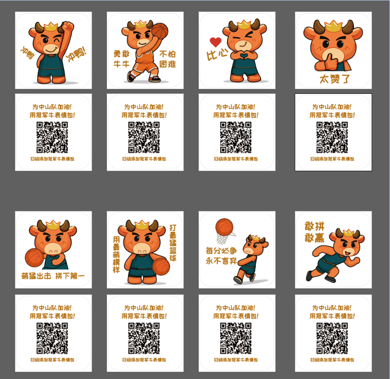Select the QR card with the black outline

tap(333, 132)
